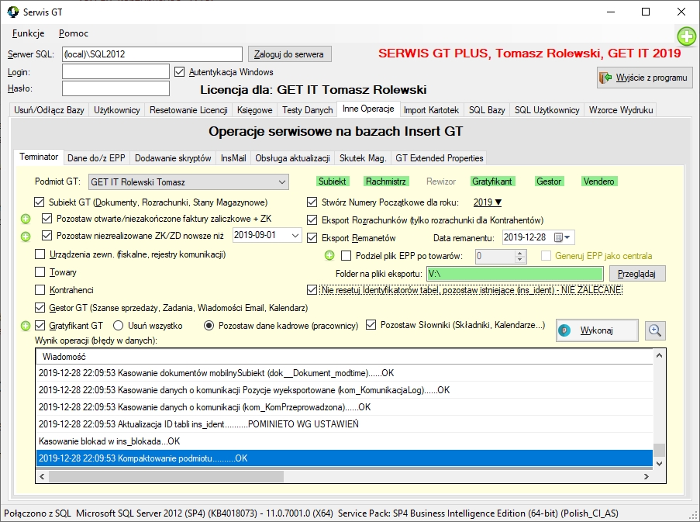Click the green Subiekt label
This screenshot has height=522, width=700.
[x=332, y=181]
